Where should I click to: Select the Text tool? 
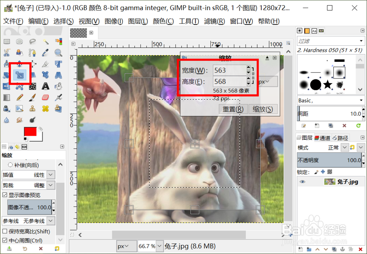pos(46,86)
